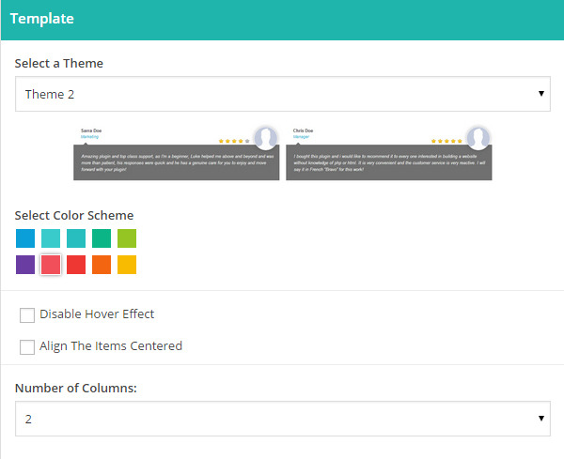Click the Manager link under Chris Doe
Viewport: 564px width, 459px height.
point(302,137)
